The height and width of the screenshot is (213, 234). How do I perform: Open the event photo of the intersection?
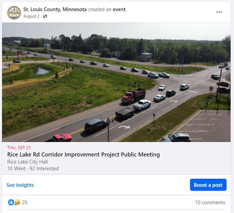click(x=116, y=82)
